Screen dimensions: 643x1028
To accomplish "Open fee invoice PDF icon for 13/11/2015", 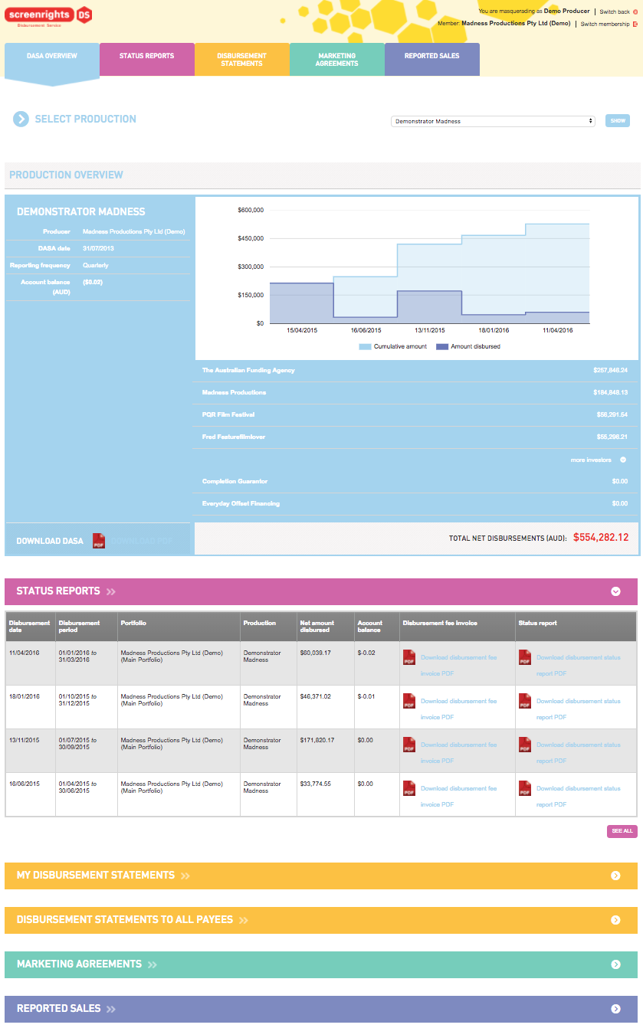I will pyautogui.click(x=408, y=745).
